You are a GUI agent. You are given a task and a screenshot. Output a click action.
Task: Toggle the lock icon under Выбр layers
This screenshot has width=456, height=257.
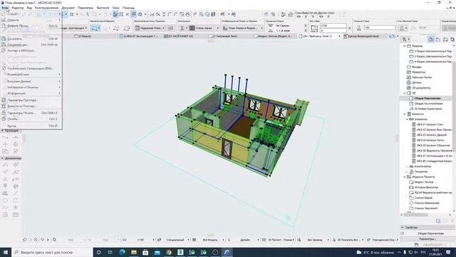[x=306, y=16]
